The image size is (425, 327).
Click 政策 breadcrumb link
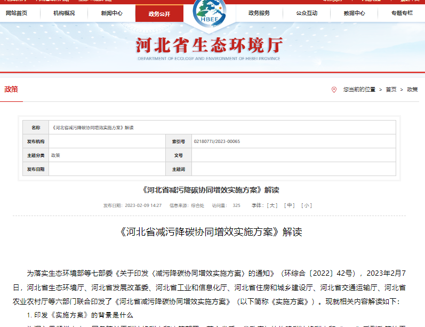tap(412, 90)
